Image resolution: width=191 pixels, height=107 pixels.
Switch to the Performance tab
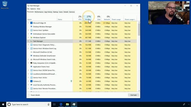click(39, 12)
